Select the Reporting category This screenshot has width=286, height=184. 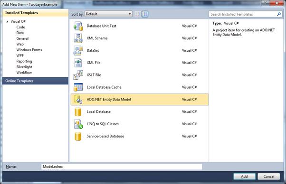coord(24,61)
